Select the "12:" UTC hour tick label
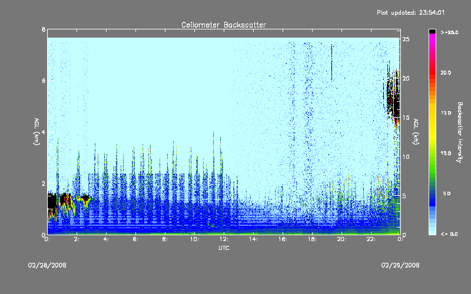The image size is (471, 294). click(x=224, y=239)
